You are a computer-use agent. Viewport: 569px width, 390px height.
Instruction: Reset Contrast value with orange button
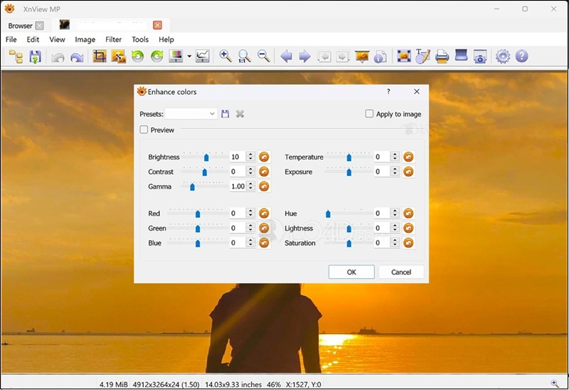coord(264,172)
